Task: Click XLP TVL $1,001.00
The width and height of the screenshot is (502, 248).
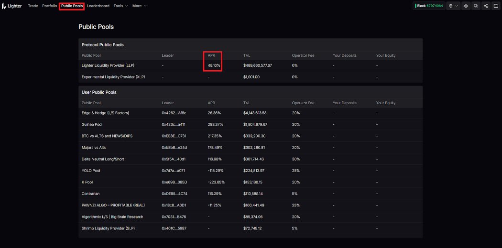Action: pos(251,77)
